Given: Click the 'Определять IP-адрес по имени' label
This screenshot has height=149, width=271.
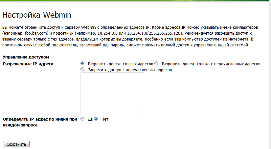Looking at the screenshot, I should [x=40, y=122].
